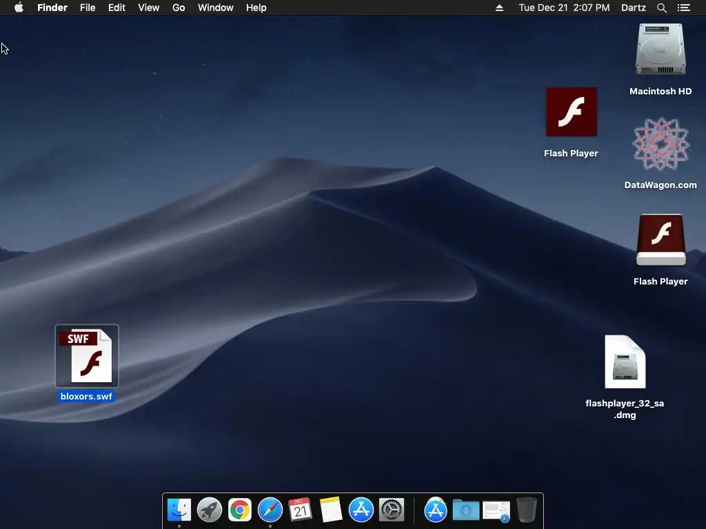Open the View menu
Screen dimensions: 706x529
coord(149,8)
